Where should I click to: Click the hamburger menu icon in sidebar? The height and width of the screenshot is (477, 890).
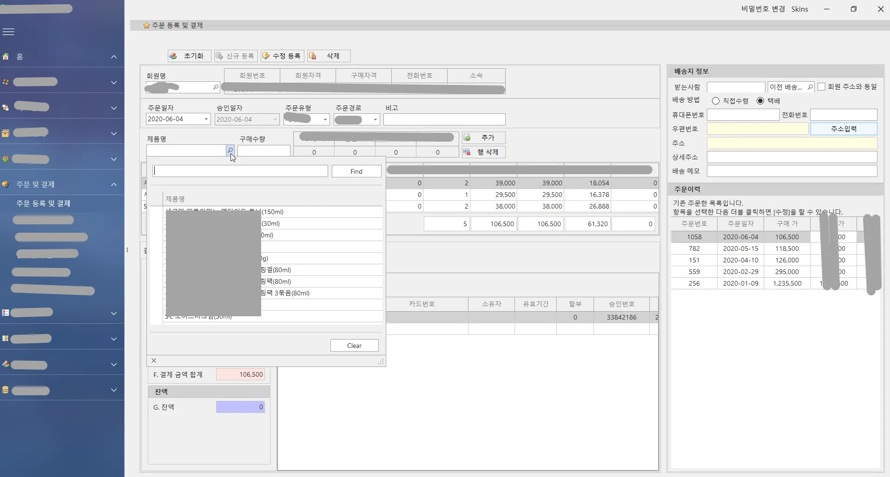pos(8,32)
